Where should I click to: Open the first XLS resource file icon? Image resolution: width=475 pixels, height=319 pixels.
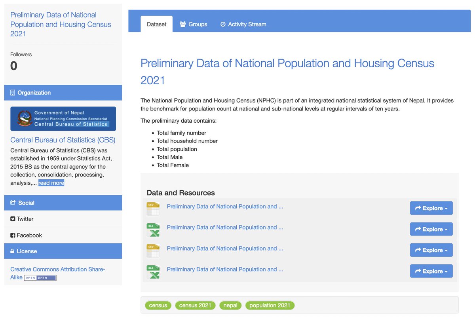tap(153, 230)
